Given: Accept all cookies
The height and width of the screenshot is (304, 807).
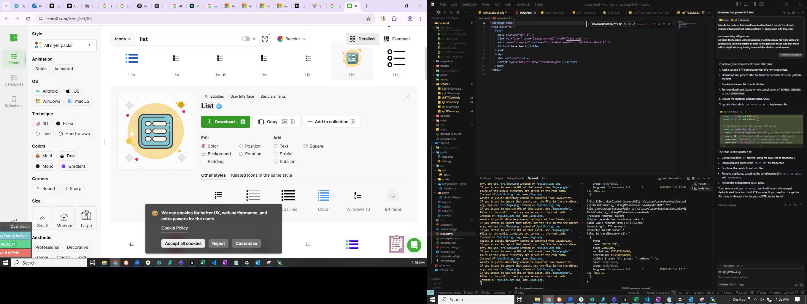Looking at the screenshot, I should click(183, 243).
